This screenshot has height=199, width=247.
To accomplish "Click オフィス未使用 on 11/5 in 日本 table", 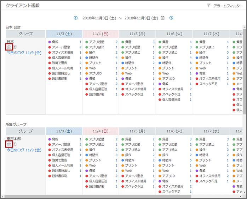I will pyautogui.click(x=136, y=89).
